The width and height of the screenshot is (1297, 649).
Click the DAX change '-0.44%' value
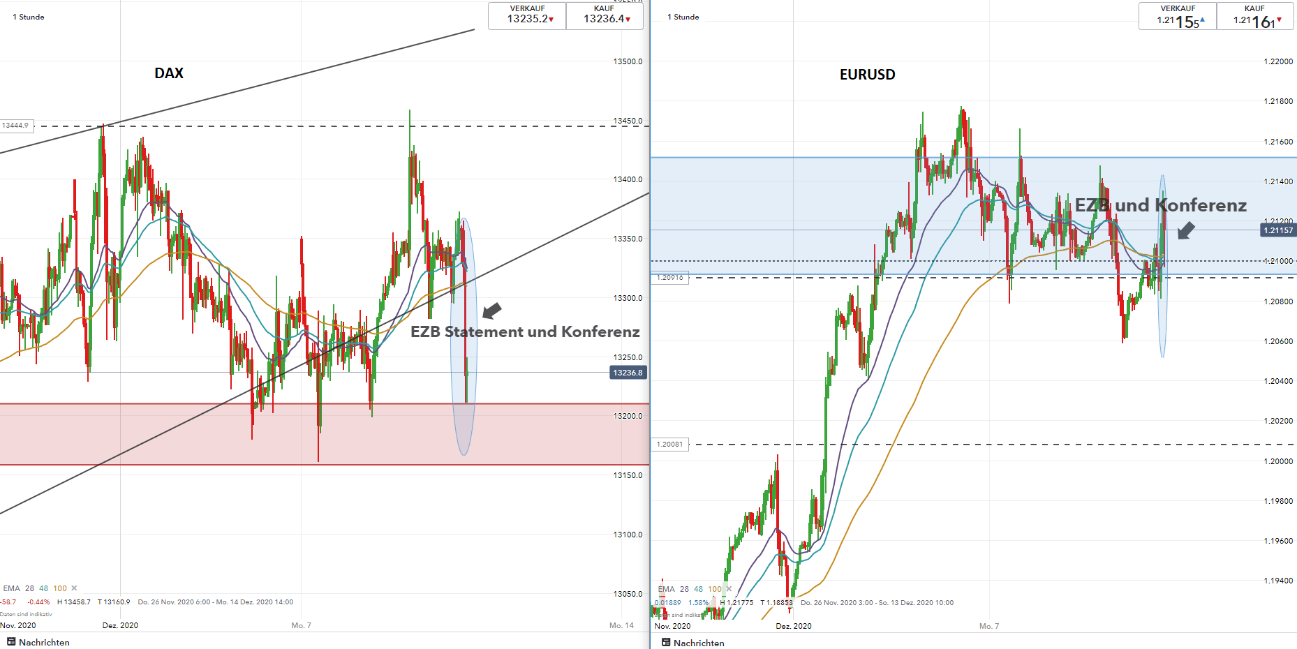(38, 602)
